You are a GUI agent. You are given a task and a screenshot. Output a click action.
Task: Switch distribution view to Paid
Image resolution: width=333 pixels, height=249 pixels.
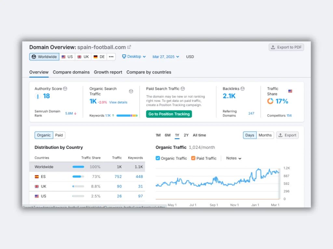(x=59, y=135)
